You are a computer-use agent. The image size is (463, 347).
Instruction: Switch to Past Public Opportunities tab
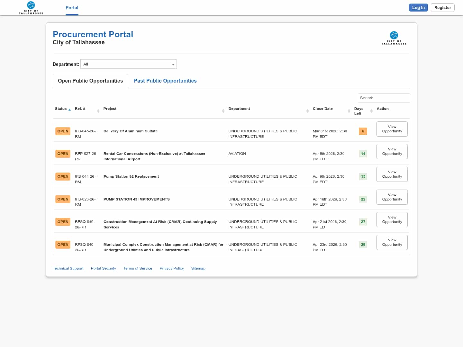[165, 81]
